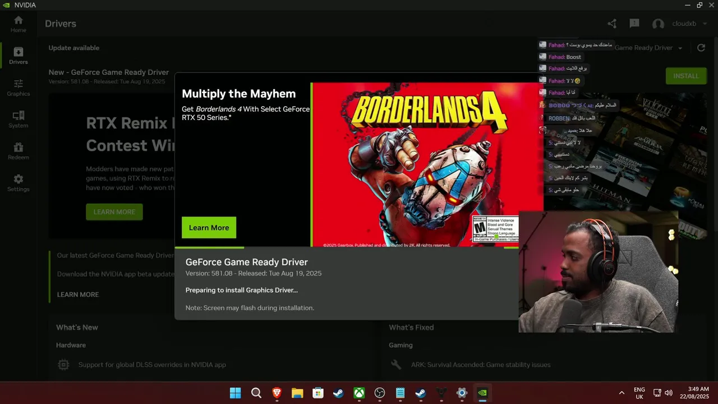The height and width of the screenshot is (404, 718).
Task: Open Settings in the NVIDIA sidebar
Action: coord(18,183)
